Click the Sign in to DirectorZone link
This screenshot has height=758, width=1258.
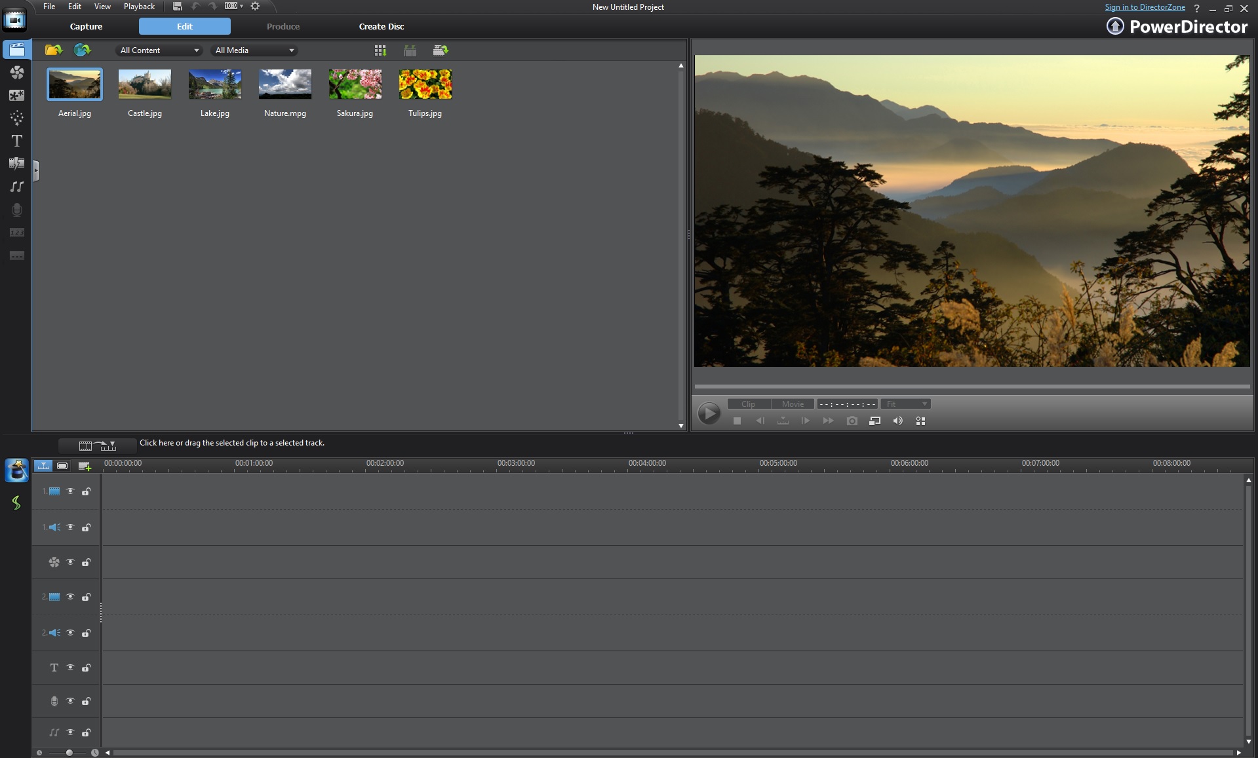tap(1145, 7)
